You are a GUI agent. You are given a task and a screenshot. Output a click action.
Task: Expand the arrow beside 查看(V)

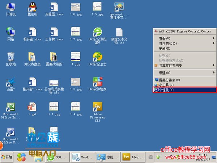(214, 38)
